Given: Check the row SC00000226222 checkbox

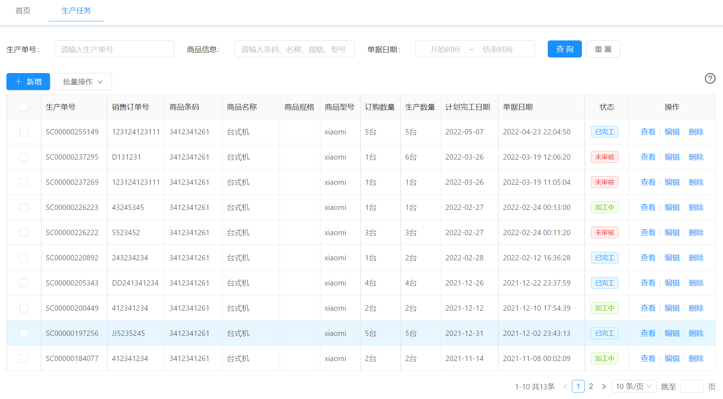Looking at the screenshot, I should tap(24, 233).
